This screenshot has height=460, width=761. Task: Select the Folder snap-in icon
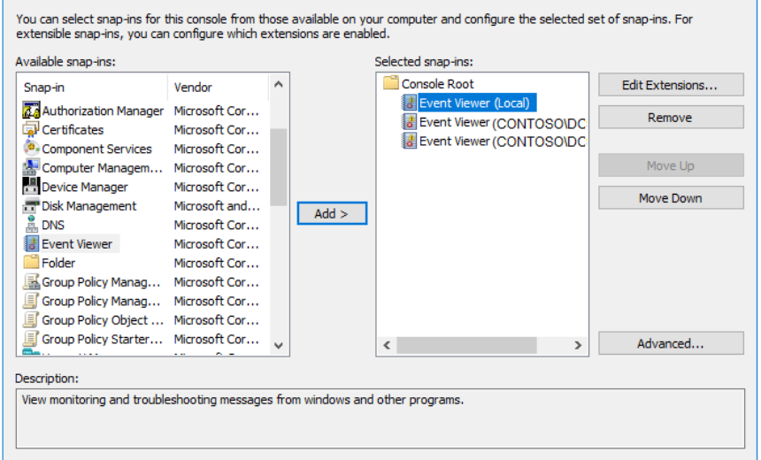click(x=31, y=263)
